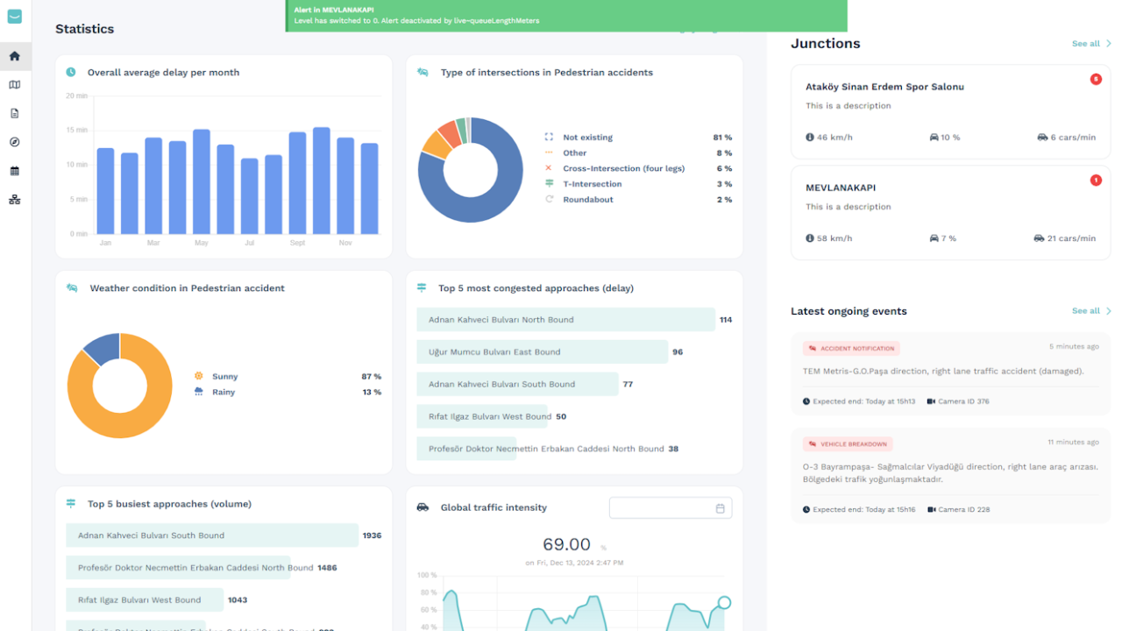Open the Calendar icon in the sidebar
Viewport: 1122px width, 631px height.
point(14,170)
